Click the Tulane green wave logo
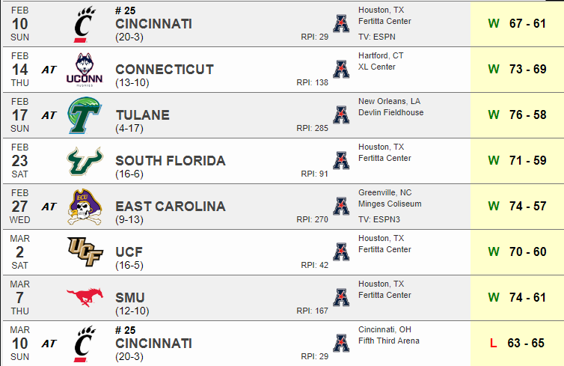The image size is (564, 366). click(x=85, y=115)
